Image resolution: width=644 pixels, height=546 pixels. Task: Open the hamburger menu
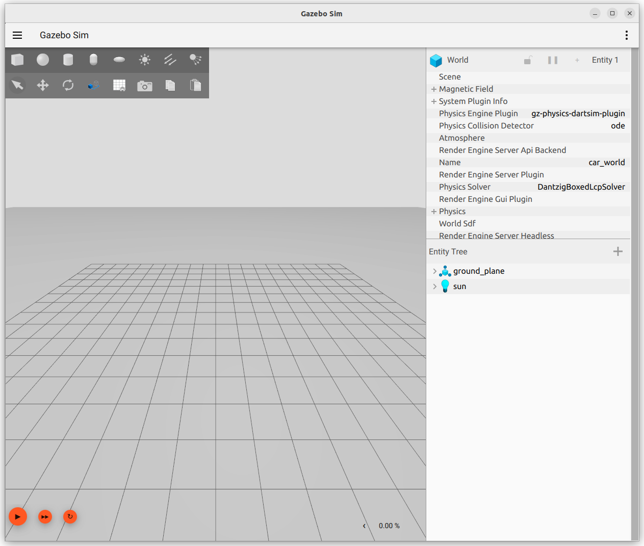(x=17, y=35)
